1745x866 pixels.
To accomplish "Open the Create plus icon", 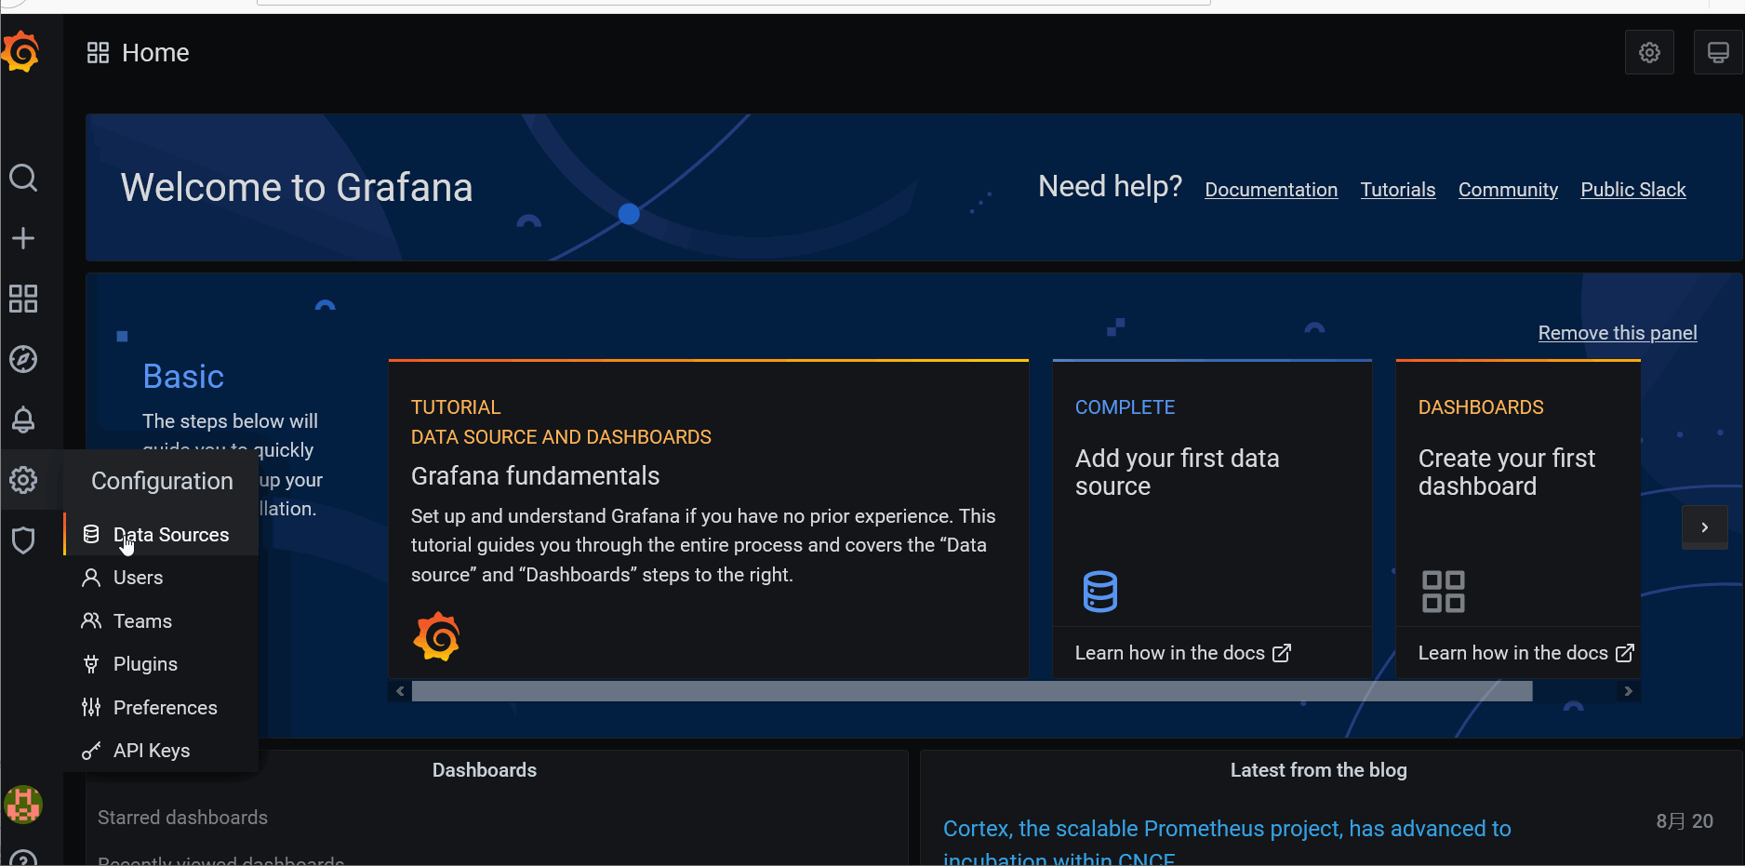I will [23, 238].
